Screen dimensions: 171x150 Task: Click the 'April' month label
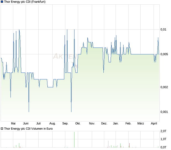[154, 123]
